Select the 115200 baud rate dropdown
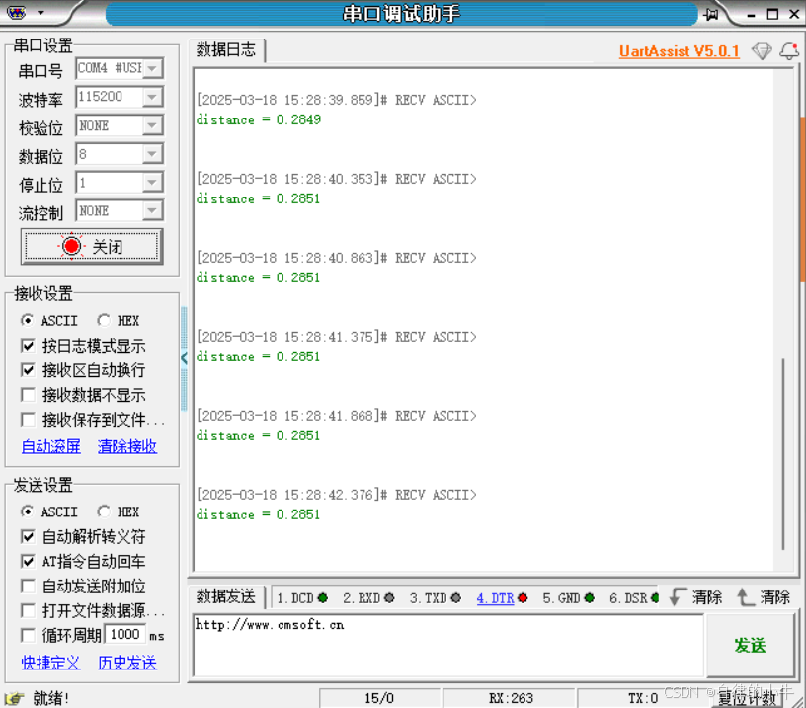Image resolution: width=806 pixels, height=708 pixels. 118,96
